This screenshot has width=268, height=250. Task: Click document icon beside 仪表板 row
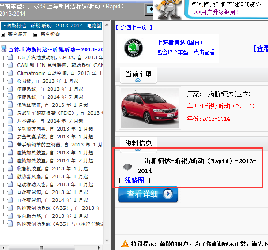[x=11, y=80]
